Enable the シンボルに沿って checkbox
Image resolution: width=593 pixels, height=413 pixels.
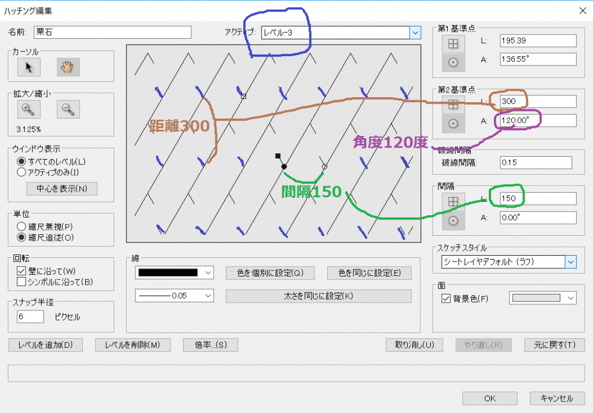tap(22, 282)
